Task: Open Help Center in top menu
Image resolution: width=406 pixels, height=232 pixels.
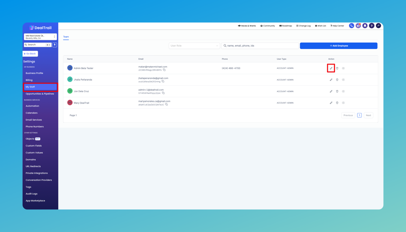Action: coord(337,26)
